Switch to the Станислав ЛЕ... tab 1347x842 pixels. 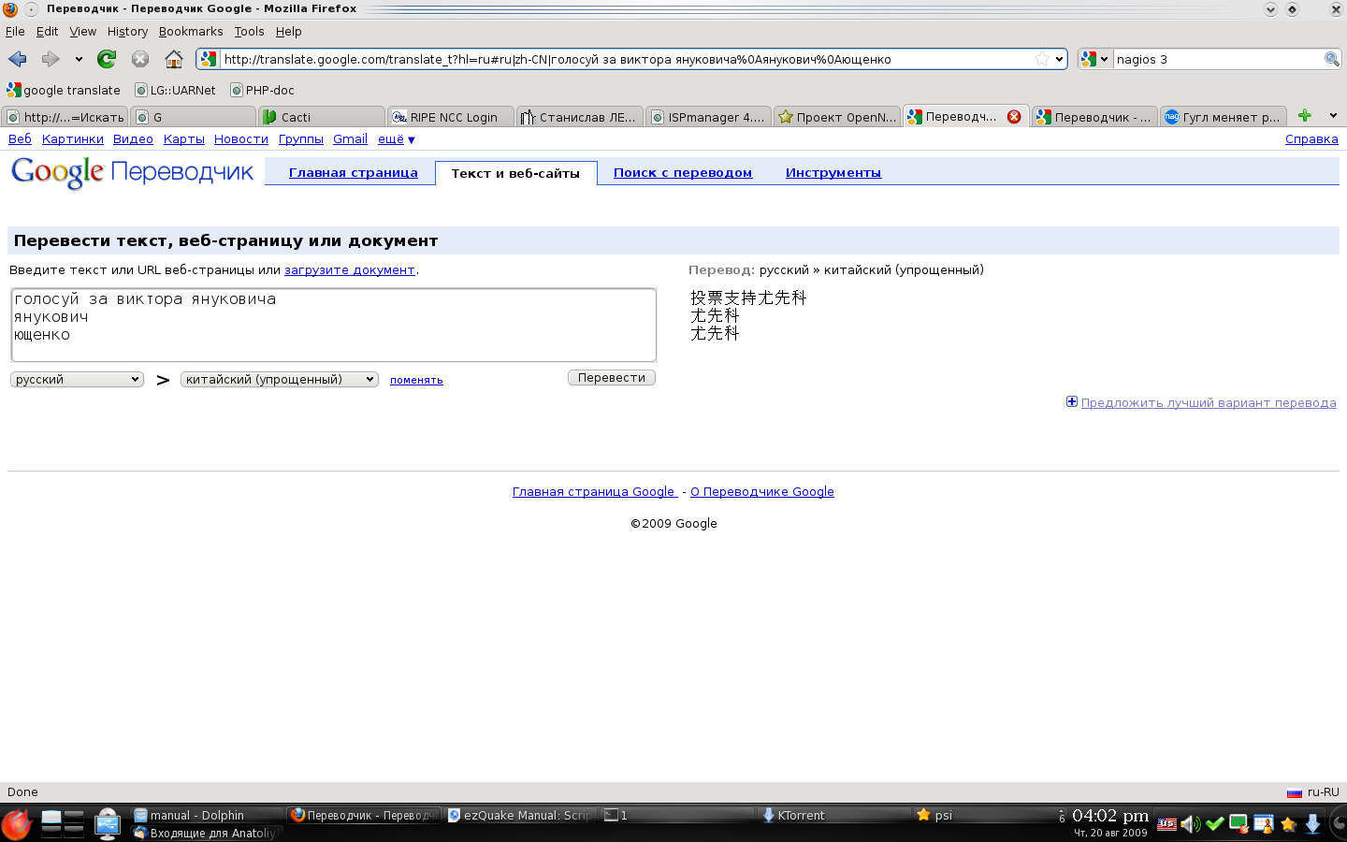(580, 117)
